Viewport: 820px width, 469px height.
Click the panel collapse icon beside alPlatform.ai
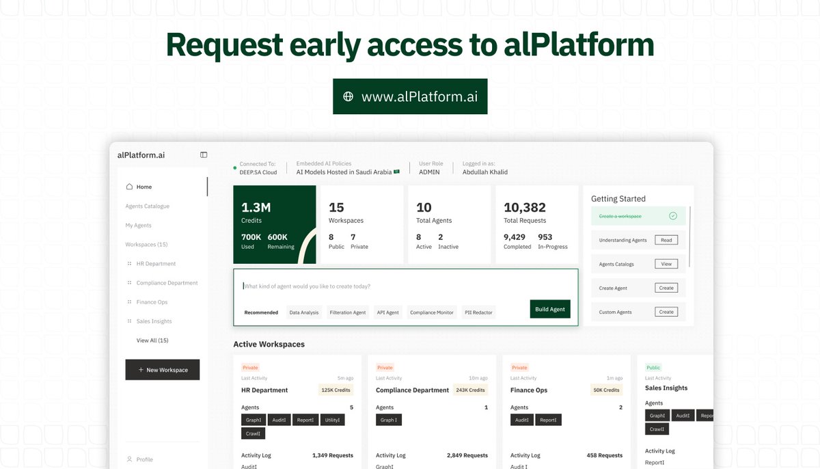(203, 155)
